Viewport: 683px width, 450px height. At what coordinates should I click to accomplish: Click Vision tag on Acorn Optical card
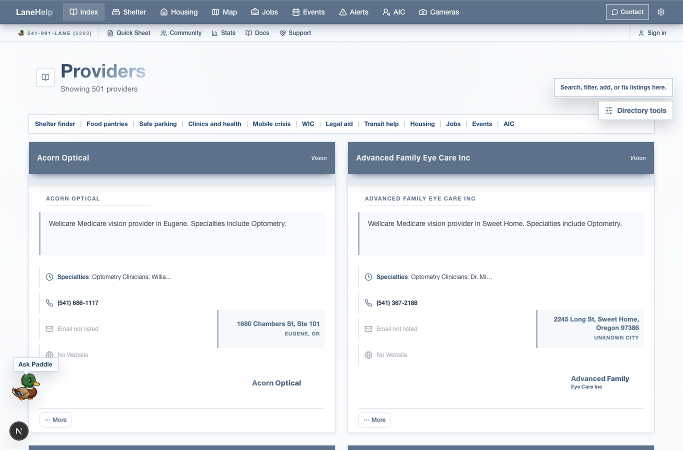(x=319, y=158)
